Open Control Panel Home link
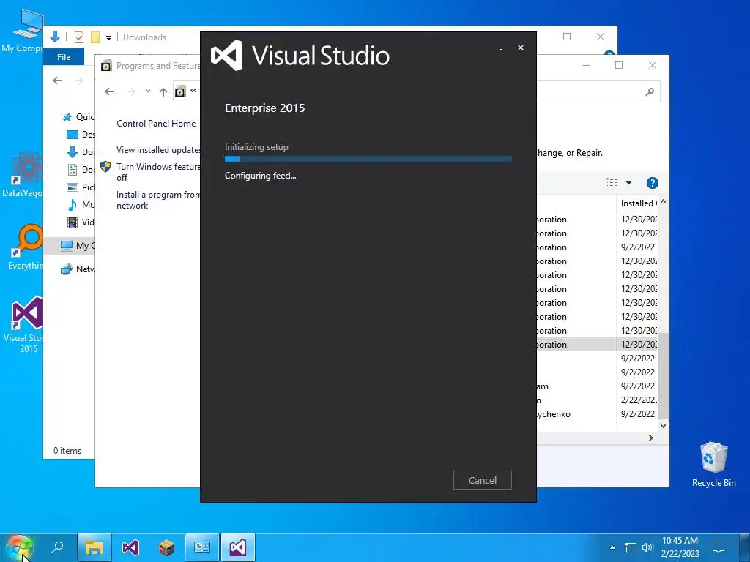Screen dimensions: 750x562 [156, 123]
